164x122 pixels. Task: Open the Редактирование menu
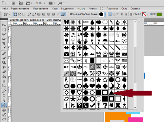[x=20, y=9]
